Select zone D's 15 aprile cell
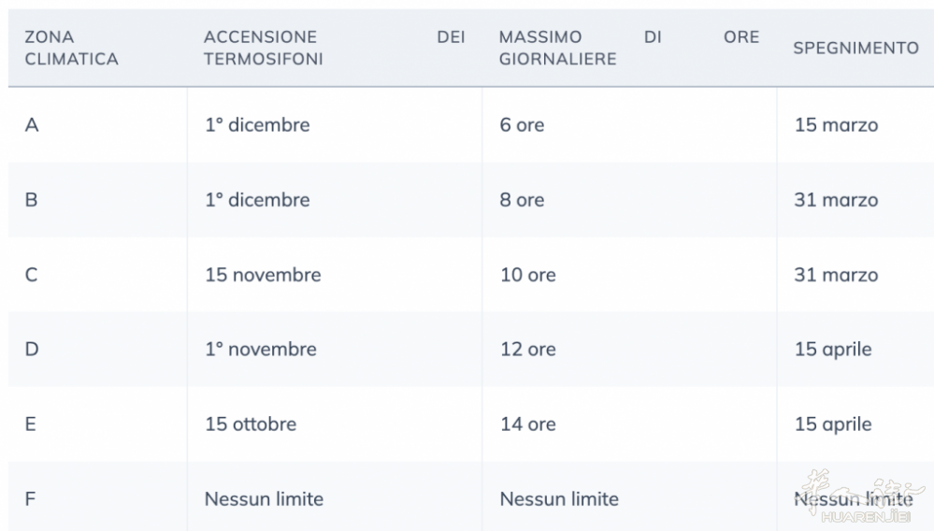934x531 pixels. point(833,349)
